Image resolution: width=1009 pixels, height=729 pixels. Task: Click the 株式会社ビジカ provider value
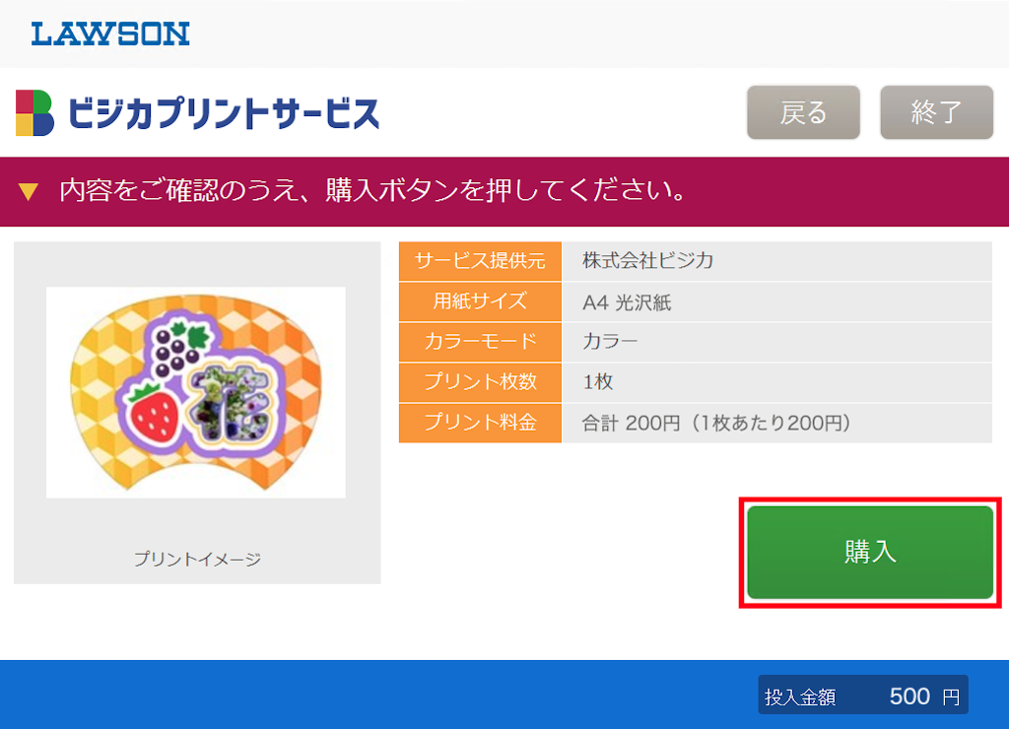coord(647,261)
